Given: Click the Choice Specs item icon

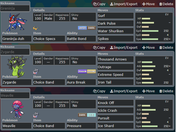Looking at the screenshot, I should (x=36, y=28).
